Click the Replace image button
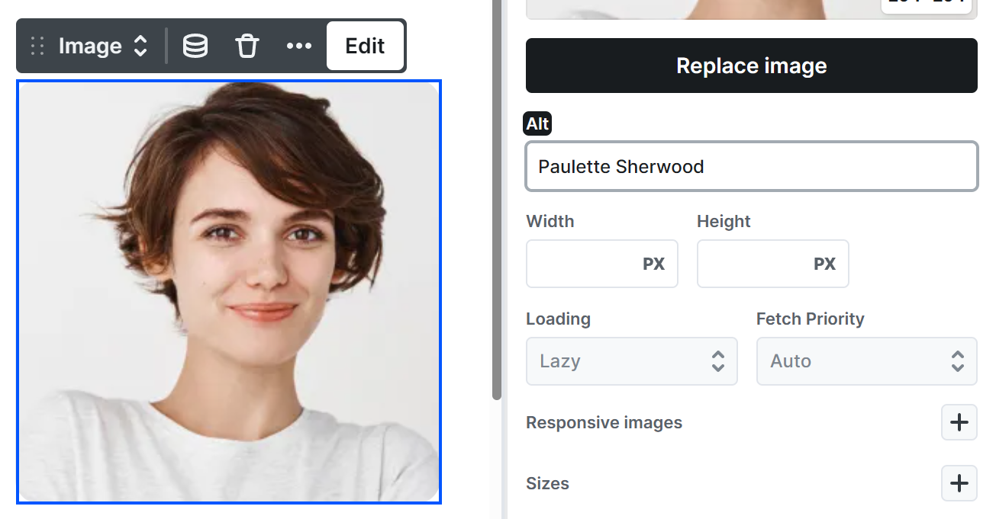996x519 pixels. (x=751, y=66)
